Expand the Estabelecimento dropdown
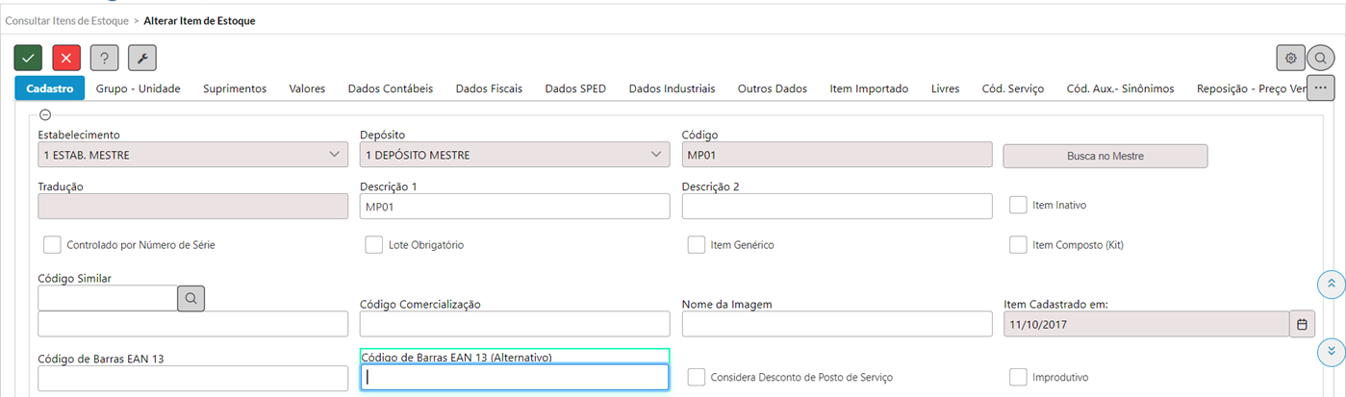Screen dimensions: 1346x397 tap(192, 155)
